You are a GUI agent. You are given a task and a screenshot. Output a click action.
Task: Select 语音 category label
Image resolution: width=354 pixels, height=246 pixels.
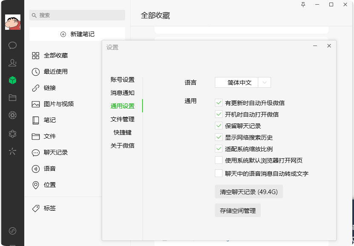[x=50, y=169]
